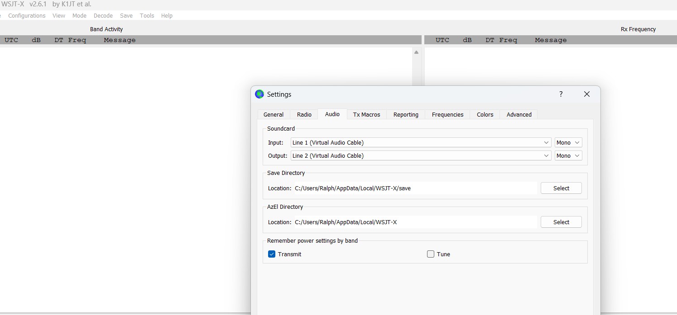Select a new Save Directory location
This screenshot has height=315, width=677.
pos(561,188)
